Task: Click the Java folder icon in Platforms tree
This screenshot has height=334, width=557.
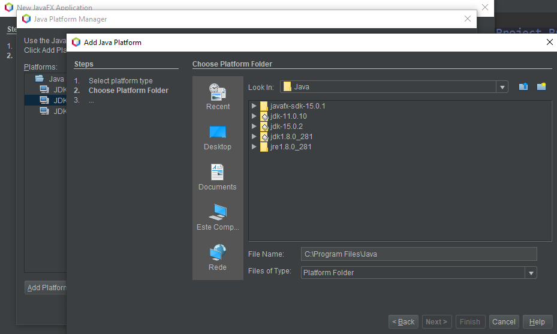Action: click(x=40, y=79)
